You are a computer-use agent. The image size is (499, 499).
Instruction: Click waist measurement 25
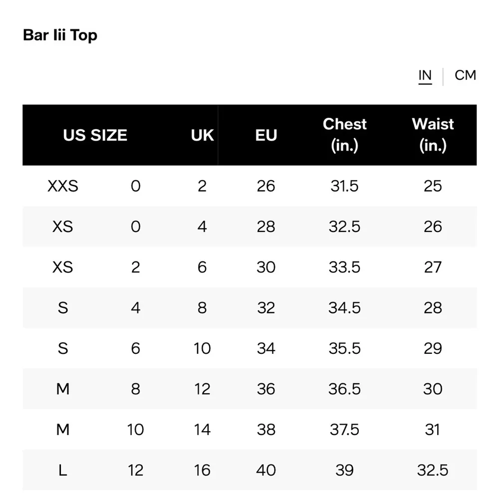pyautogui.click(x=433, y=186)
